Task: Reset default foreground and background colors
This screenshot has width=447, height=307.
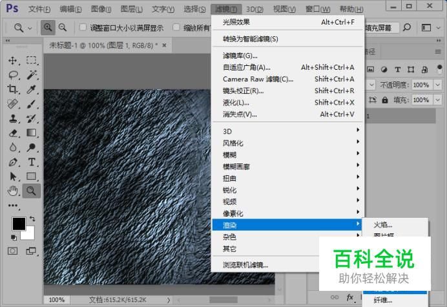Action: click(14, 237)
